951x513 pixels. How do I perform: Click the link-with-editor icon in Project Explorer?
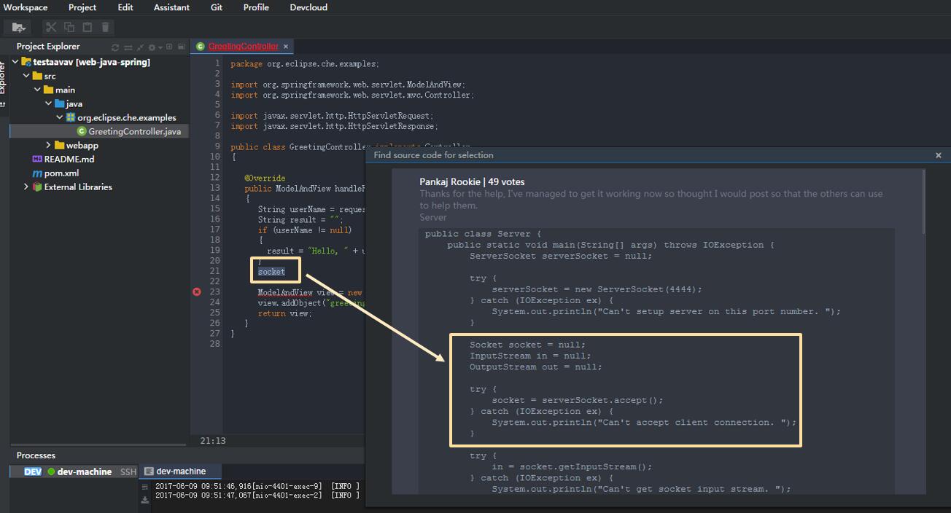128,47
